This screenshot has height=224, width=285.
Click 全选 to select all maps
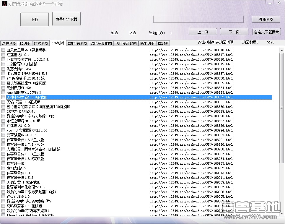point(114,33)
